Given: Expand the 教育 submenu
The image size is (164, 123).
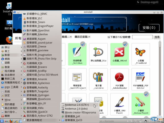Looking at the screenshot, I should 11,67.
